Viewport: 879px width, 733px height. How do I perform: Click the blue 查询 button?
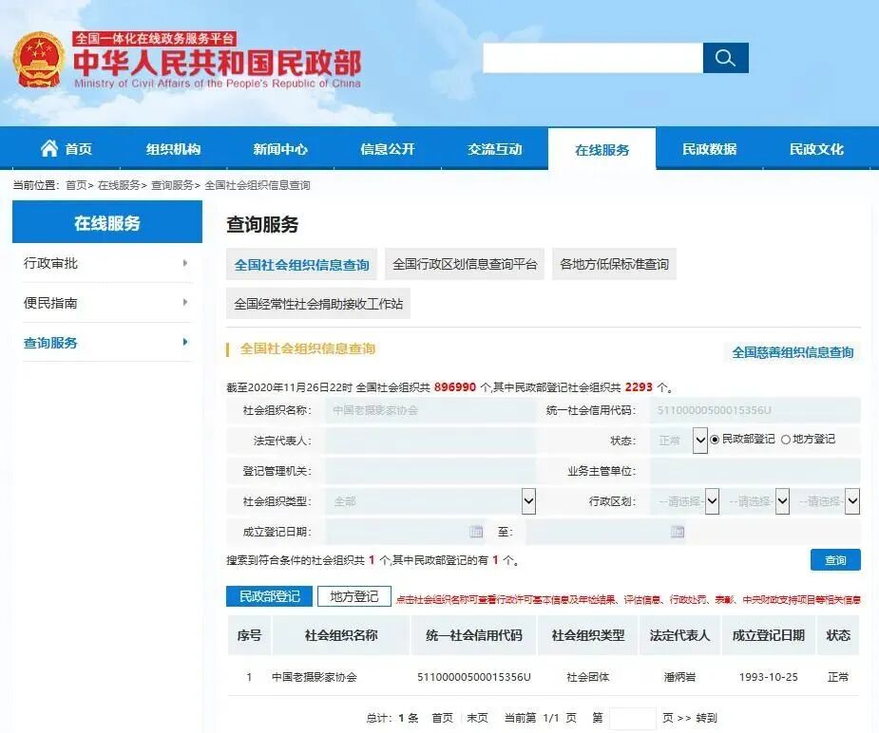click(x=834, y=560)
